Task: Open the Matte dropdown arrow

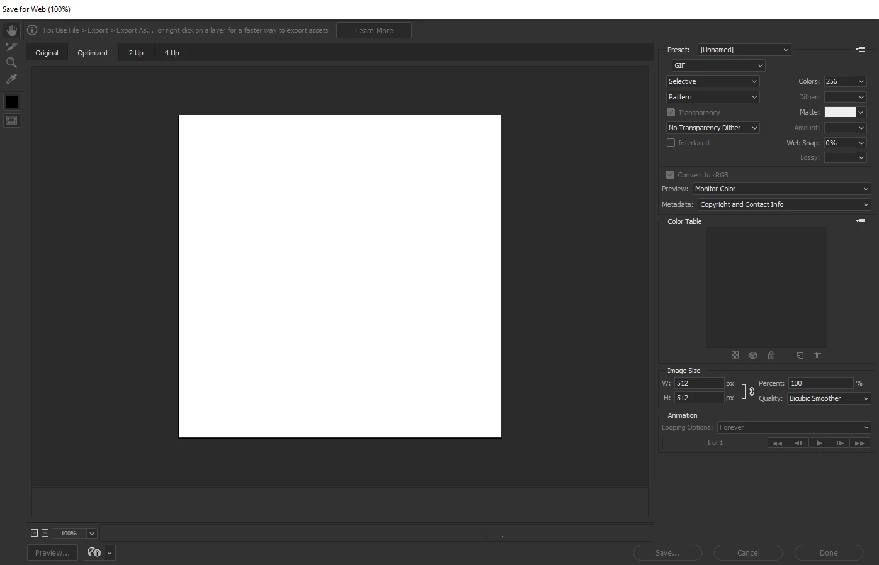Action: 861,112
